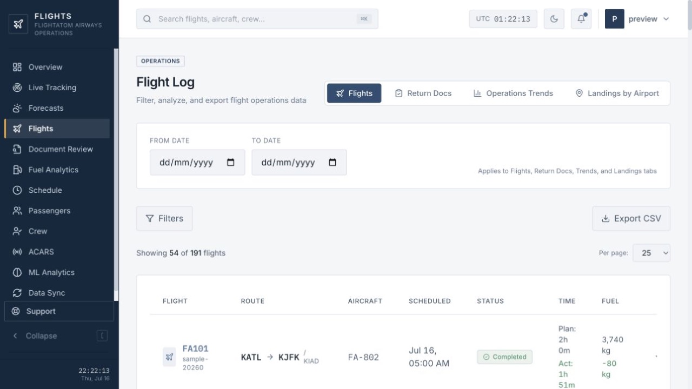Select Flights in the sidebar
This screenshot has width=692, height=389.
point(57,129)
